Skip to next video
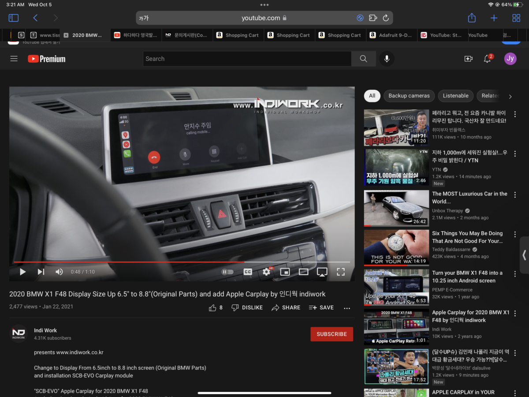This screenshot has width=529, height=397. [x=41, y=272]
